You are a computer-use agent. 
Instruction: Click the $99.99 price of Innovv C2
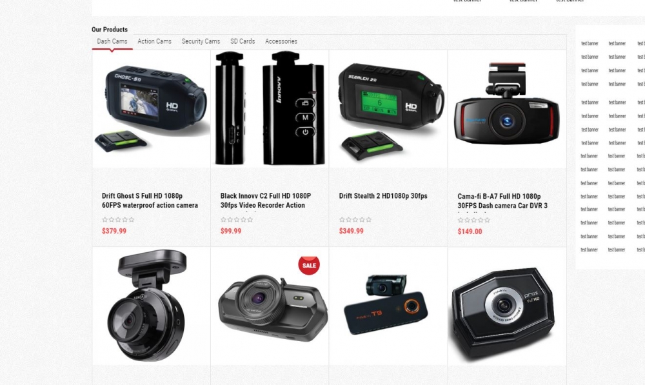(231, 231)
